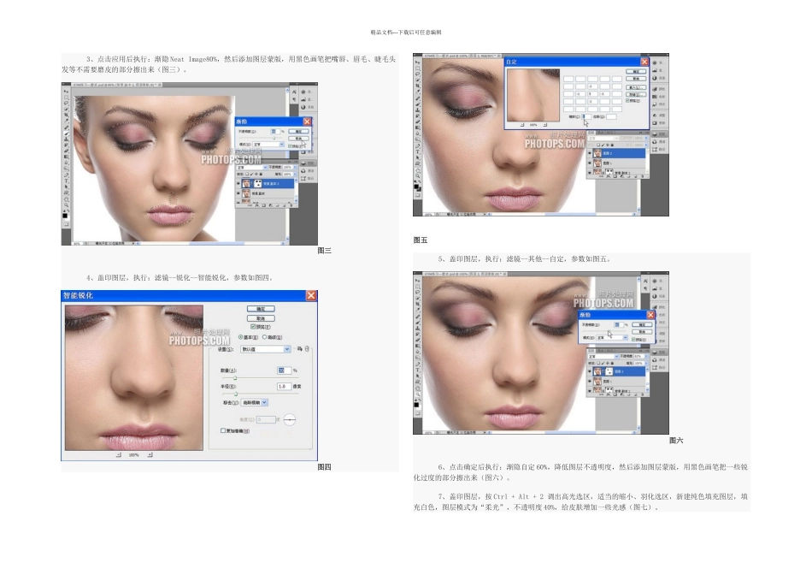Click the delete settings trash icon in Smart Sharpen
This screenshot has width=812, height=575.
[307, 349]
